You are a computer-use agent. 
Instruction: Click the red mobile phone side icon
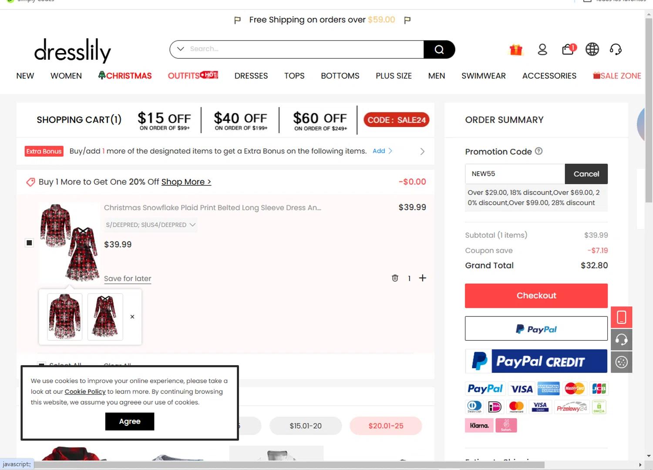click(x=621, y=317)
